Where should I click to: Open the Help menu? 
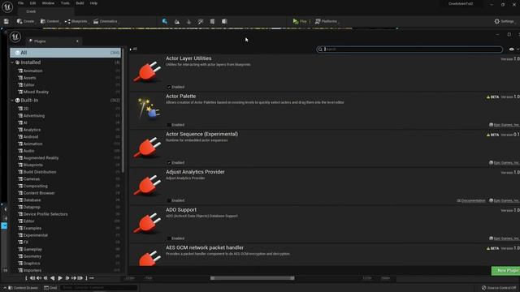(94, 3)
